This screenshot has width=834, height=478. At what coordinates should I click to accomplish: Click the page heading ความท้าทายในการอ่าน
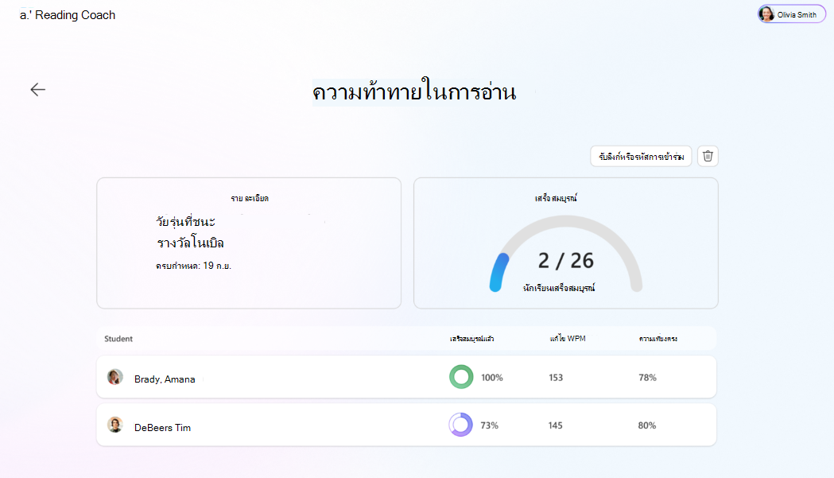(414, 91)
